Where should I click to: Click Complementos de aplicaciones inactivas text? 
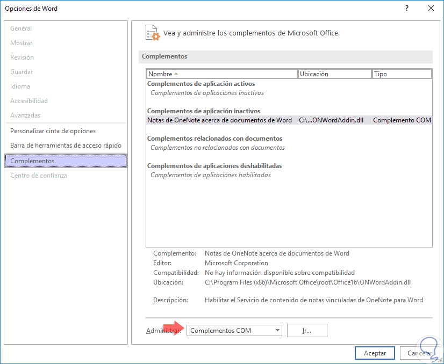point(207,93)
